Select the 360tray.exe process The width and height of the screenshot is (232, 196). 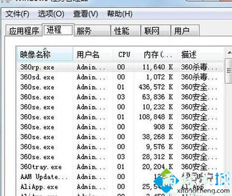(x=120, y=167)
